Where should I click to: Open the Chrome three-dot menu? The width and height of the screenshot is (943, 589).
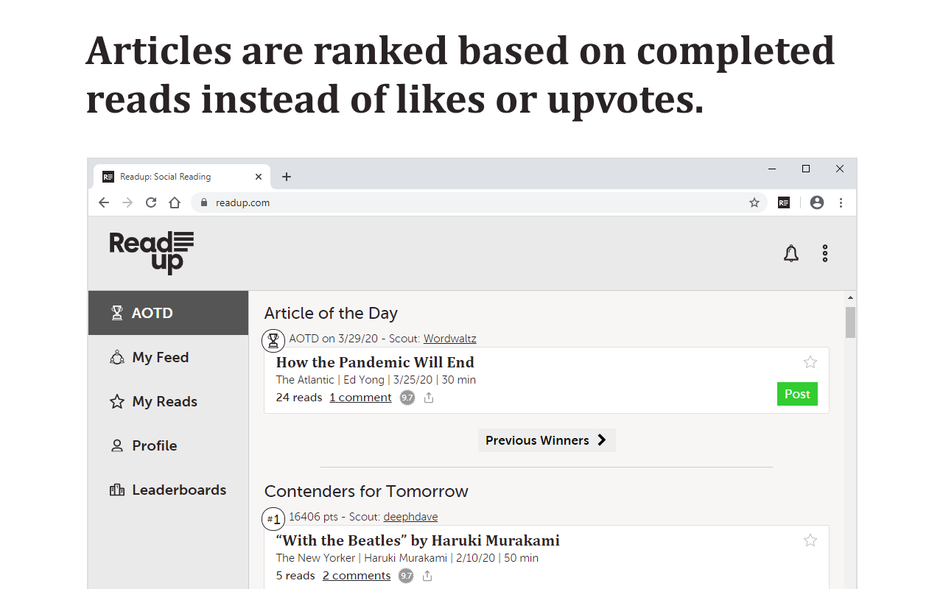[841, 202]
